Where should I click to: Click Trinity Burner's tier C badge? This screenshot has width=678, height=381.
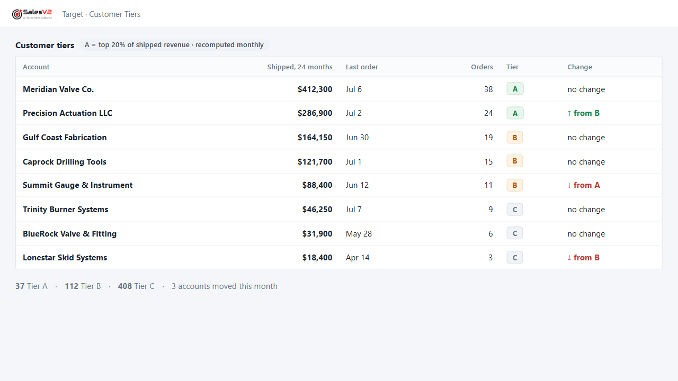point(515,210)
